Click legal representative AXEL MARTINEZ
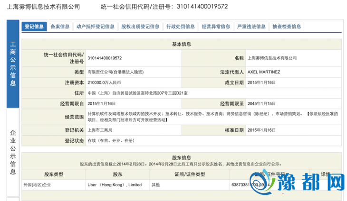Image resolution: width=347 pixels, height=201 pixels. (265, 72)
